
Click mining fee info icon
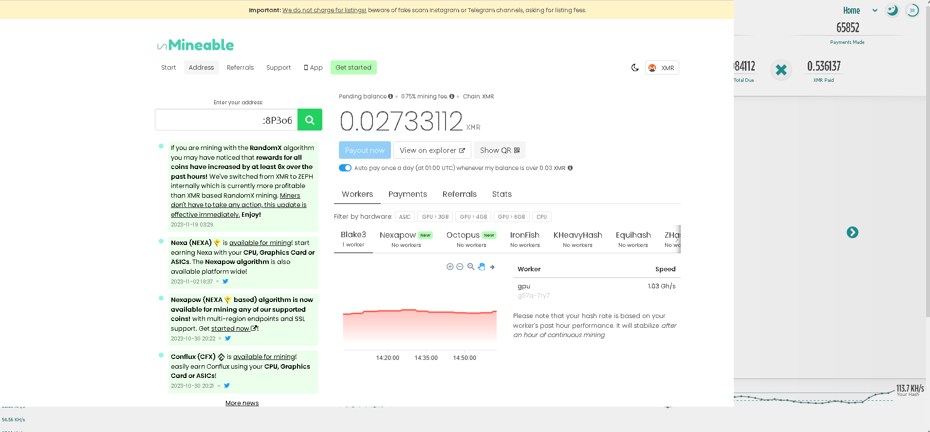click(x=452, y=96)
